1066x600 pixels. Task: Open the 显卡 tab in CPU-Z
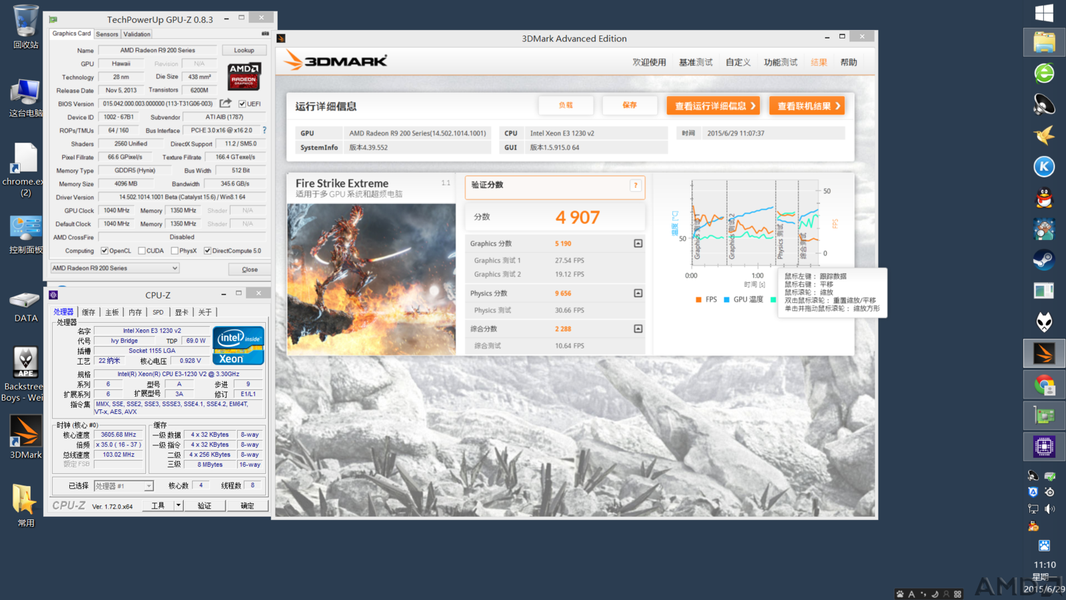tap(181, 312)
